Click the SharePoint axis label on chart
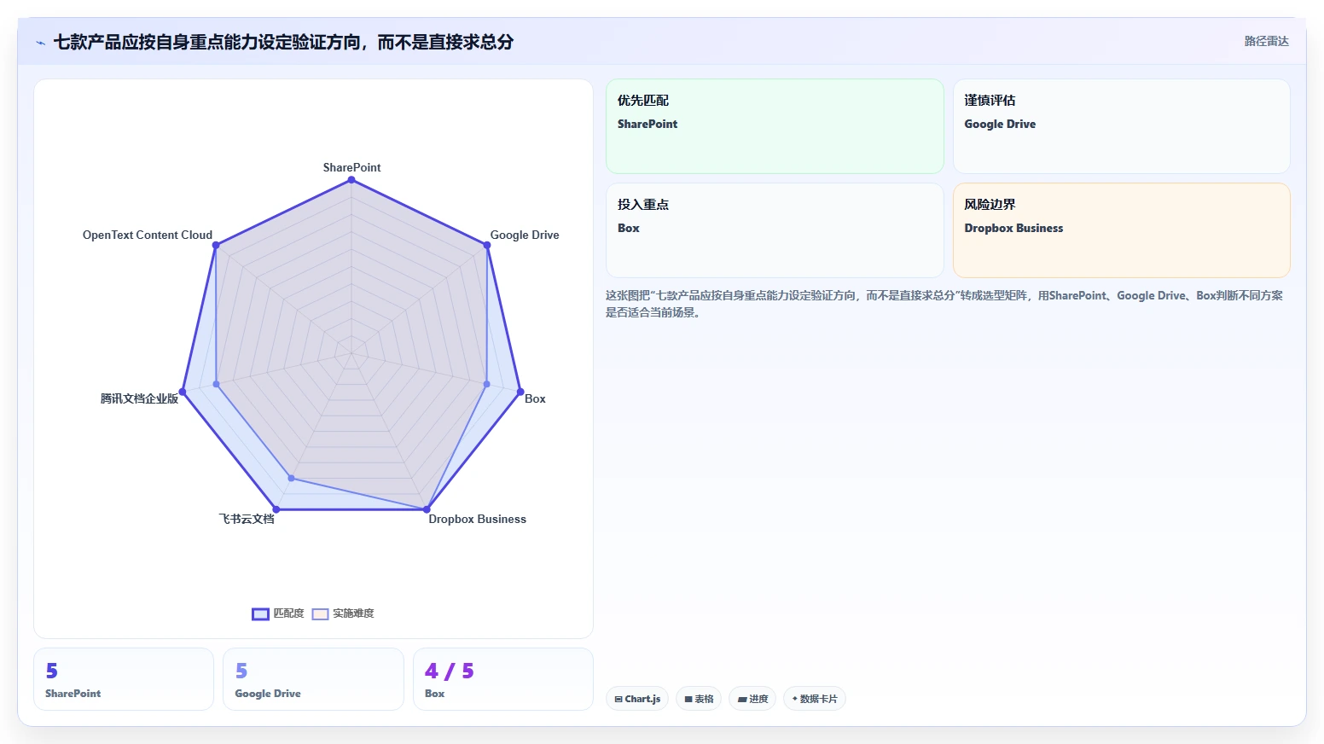This screenshot has width=1324, height=744. click(351, 167)
